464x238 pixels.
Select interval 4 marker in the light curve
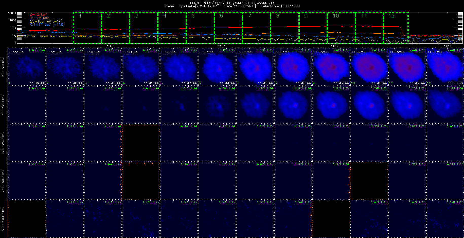165,16
